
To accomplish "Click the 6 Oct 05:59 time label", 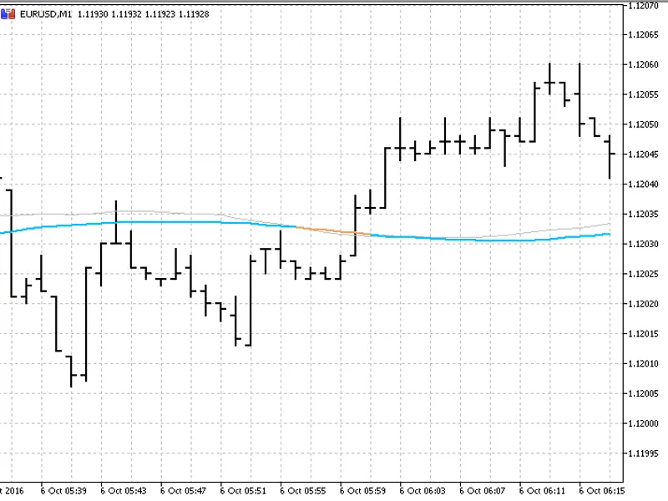I will [x=362, y=491].
